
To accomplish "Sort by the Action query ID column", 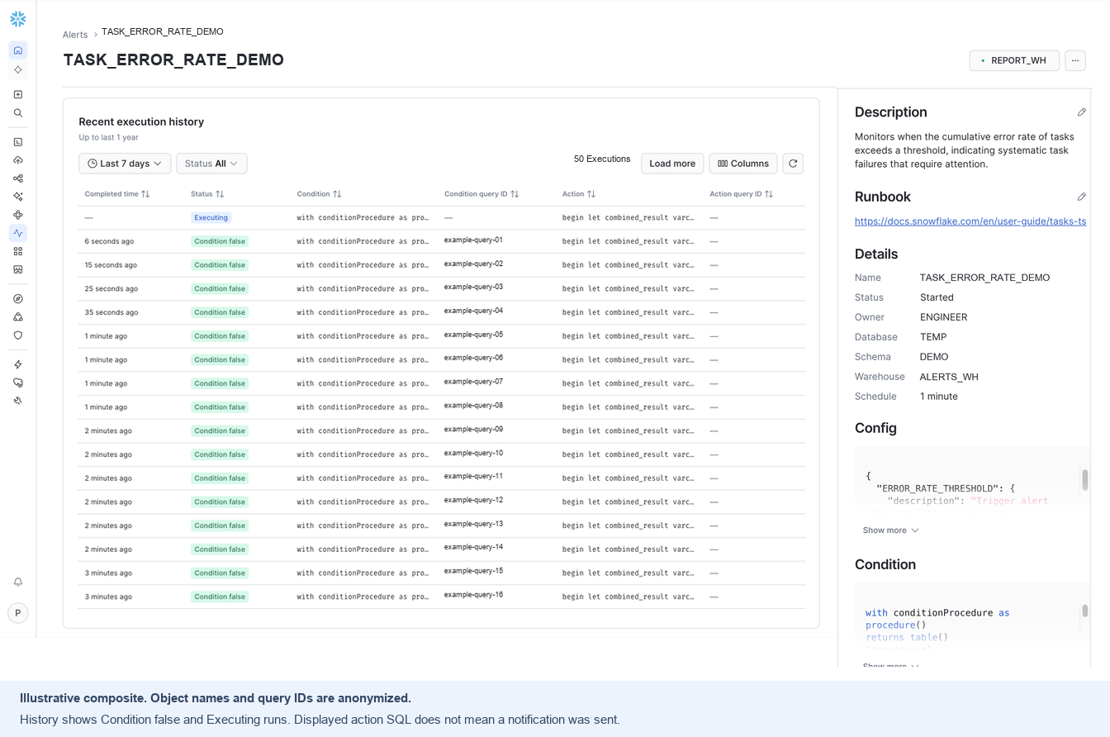I will tap(742, 194).
